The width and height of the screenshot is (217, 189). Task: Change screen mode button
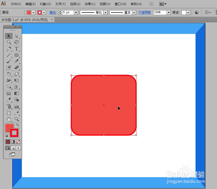pyautogui.click(x=12, y=155)
